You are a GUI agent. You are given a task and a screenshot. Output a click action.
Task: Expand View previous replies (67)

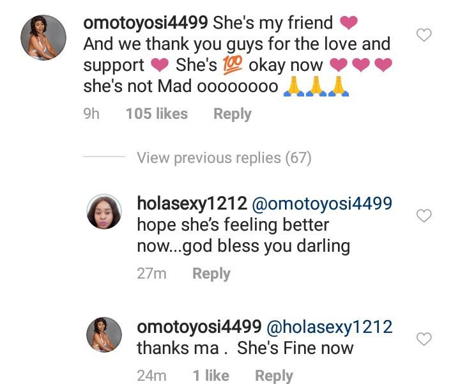(x=224, y=158)
